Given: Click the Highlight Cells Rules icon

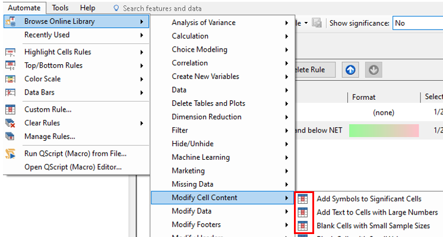Looking at the screenshot, I should pyautogui.click(x=11, y=52).
